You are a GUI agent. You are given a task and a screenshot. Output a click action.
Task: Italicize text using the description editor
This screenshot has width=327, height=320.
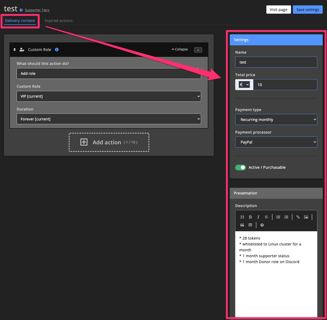click(x=258, y=217)
